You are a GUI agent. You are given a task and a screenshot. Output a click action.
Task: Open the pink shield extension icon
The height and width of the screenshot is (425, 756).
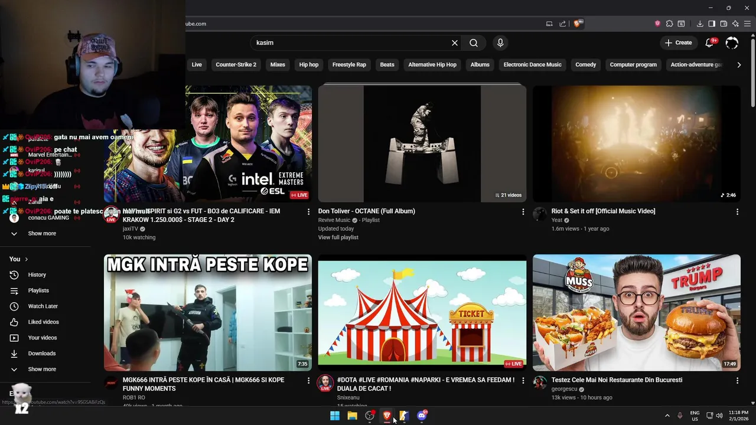point(657,24)
